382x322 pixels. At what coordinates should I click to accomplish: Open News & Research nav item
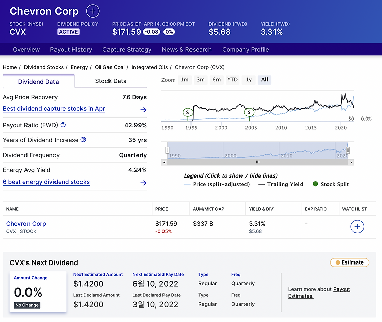187,50
